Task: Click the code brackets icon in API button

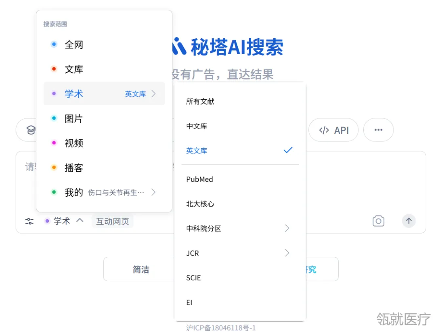Action: [324, 130]
